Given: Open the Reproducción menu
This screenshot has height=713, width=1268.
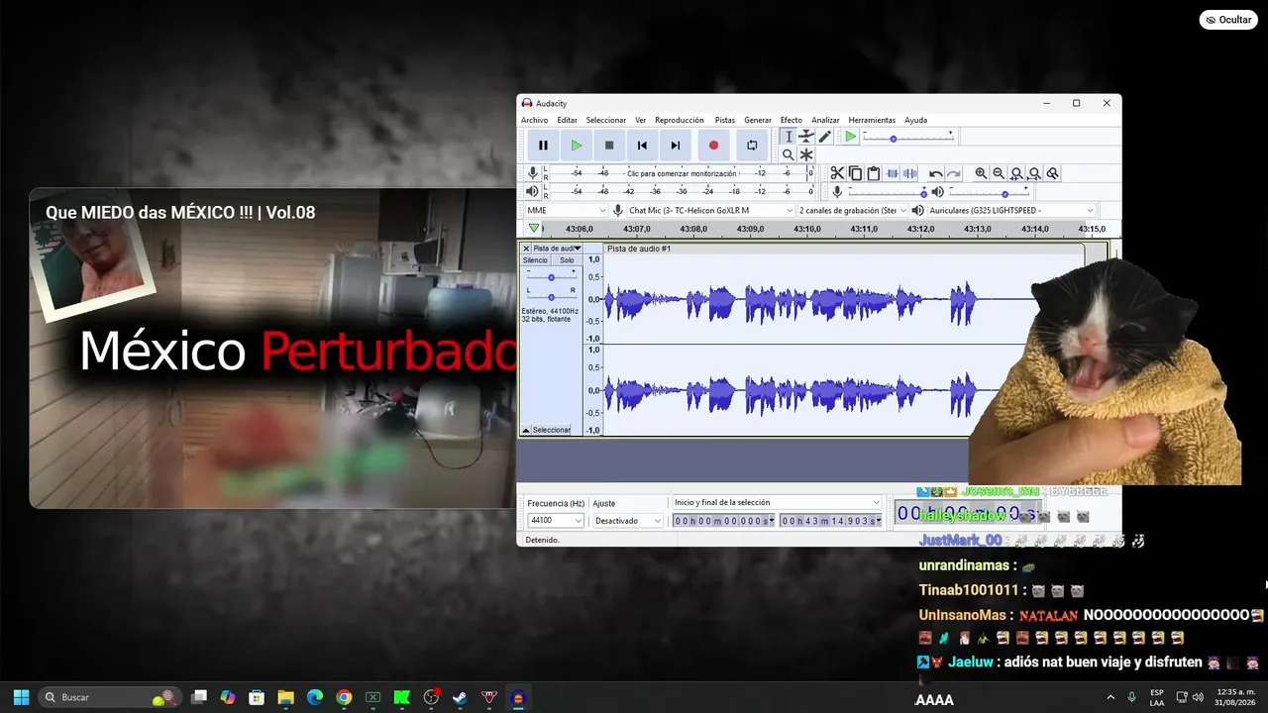Looking at the screenshot, I should pyautogui.click(x=680, y=120).
